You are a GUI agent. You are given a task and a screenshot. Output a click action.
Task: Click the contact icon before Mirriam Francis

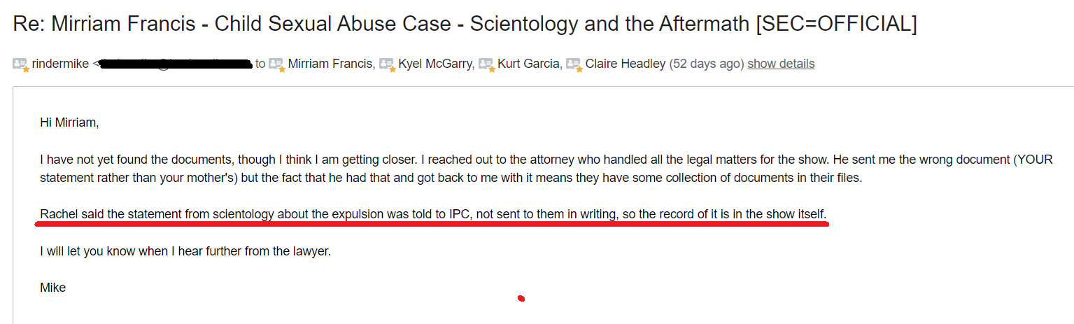[x=277, y=64]
